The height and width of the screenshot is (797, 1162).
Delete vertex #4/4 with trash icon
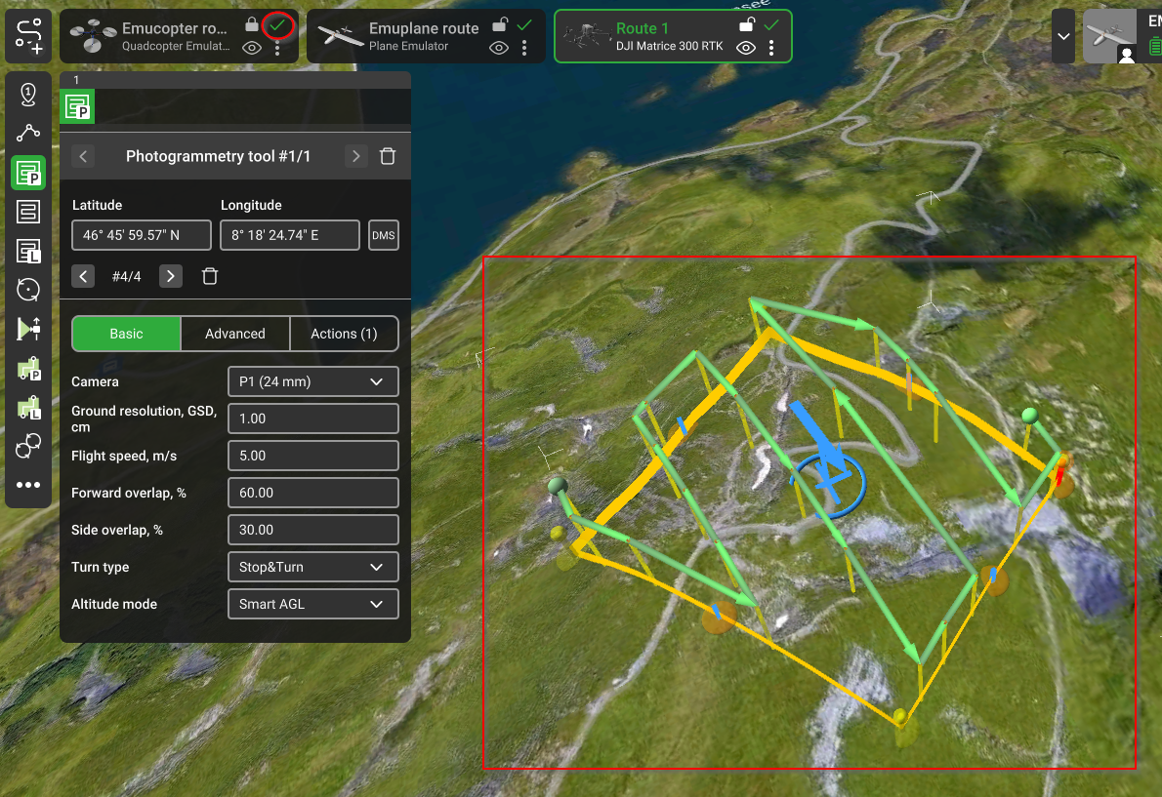209,276
